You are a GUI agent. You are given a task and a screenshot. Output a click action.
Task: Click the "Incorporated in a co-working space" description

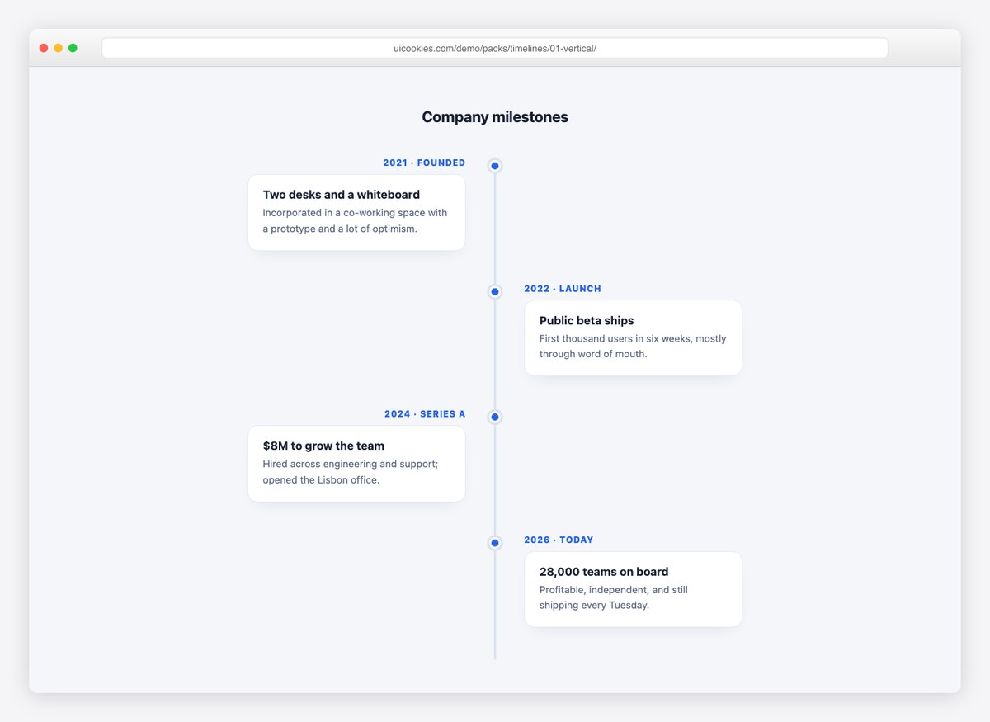pos(356,220)
